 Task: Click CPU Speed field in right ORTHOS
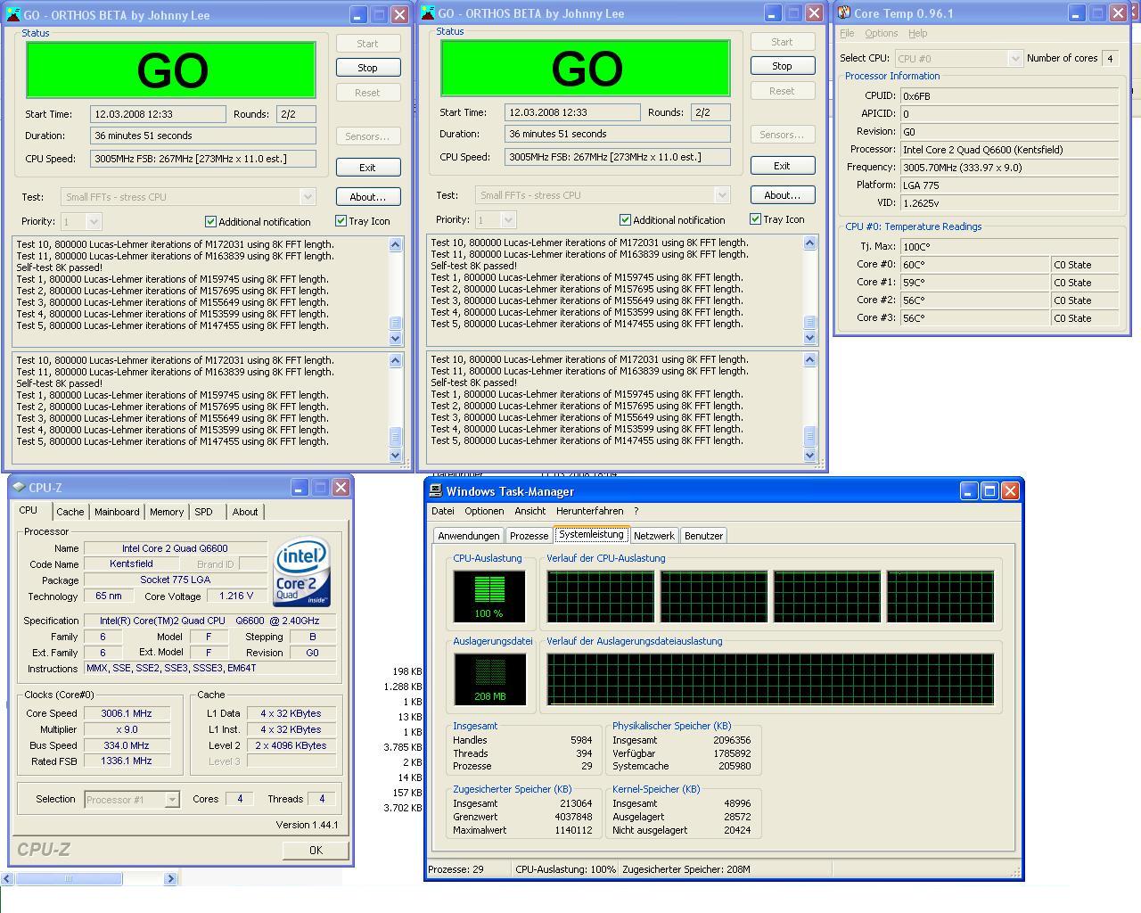pyautogui.click(x=617, y=157)
